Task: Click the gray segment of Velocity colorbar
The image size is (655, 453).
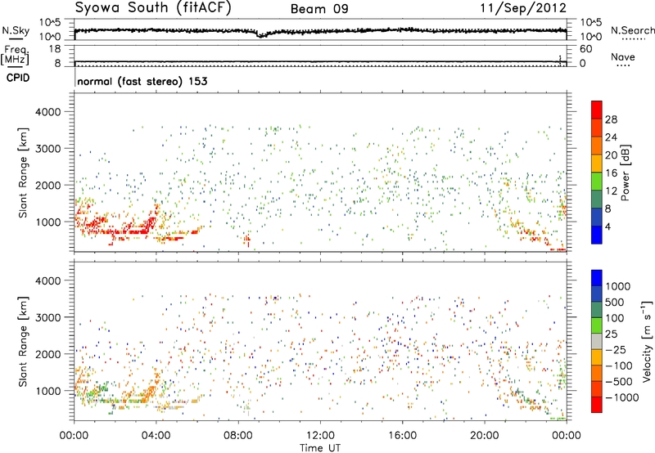Action: click(x=597, y=341)
